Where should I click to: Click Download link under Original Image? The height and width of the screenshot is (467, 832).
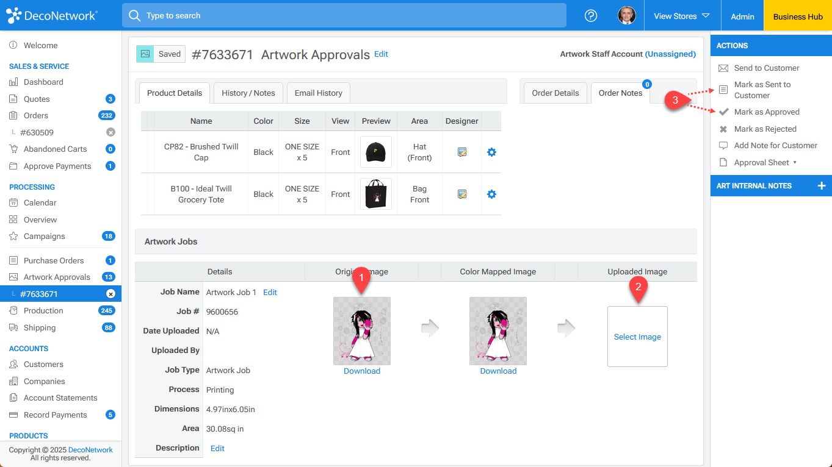tap(361, 371)
